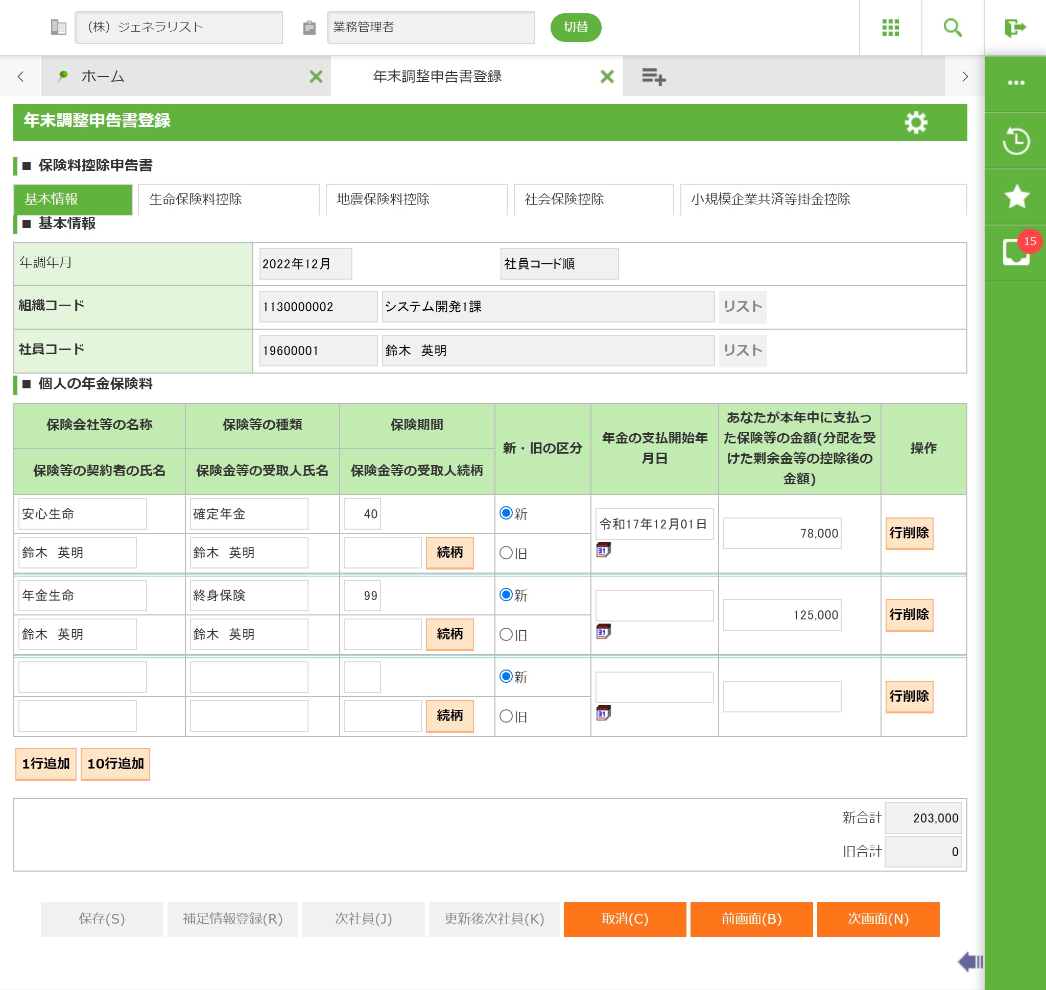Select 新 radio in empty third row

(506, 676)
